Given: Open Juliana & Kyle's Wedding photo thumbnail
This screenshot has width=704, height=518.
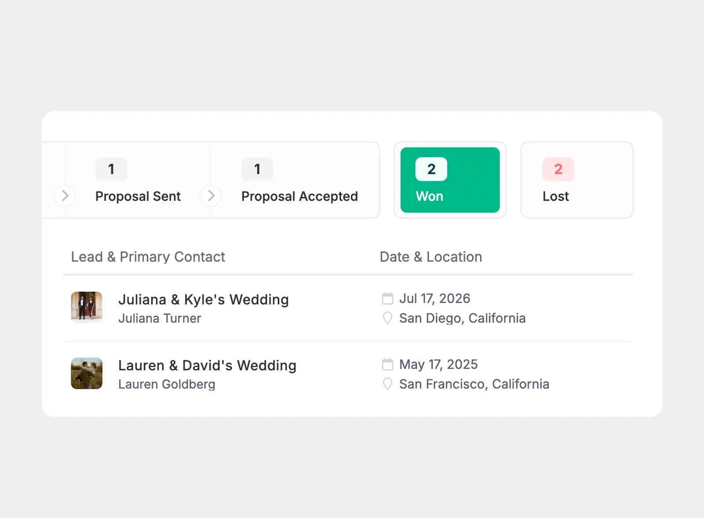Looking at the screenshot, I should (x=87, y=308).
